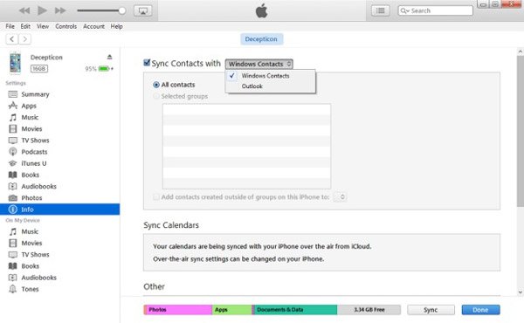Image resolution: width=524 pixels, height=323 pixels.
Task: Go forward with the right arrow
Action: [x=24, y=39]
